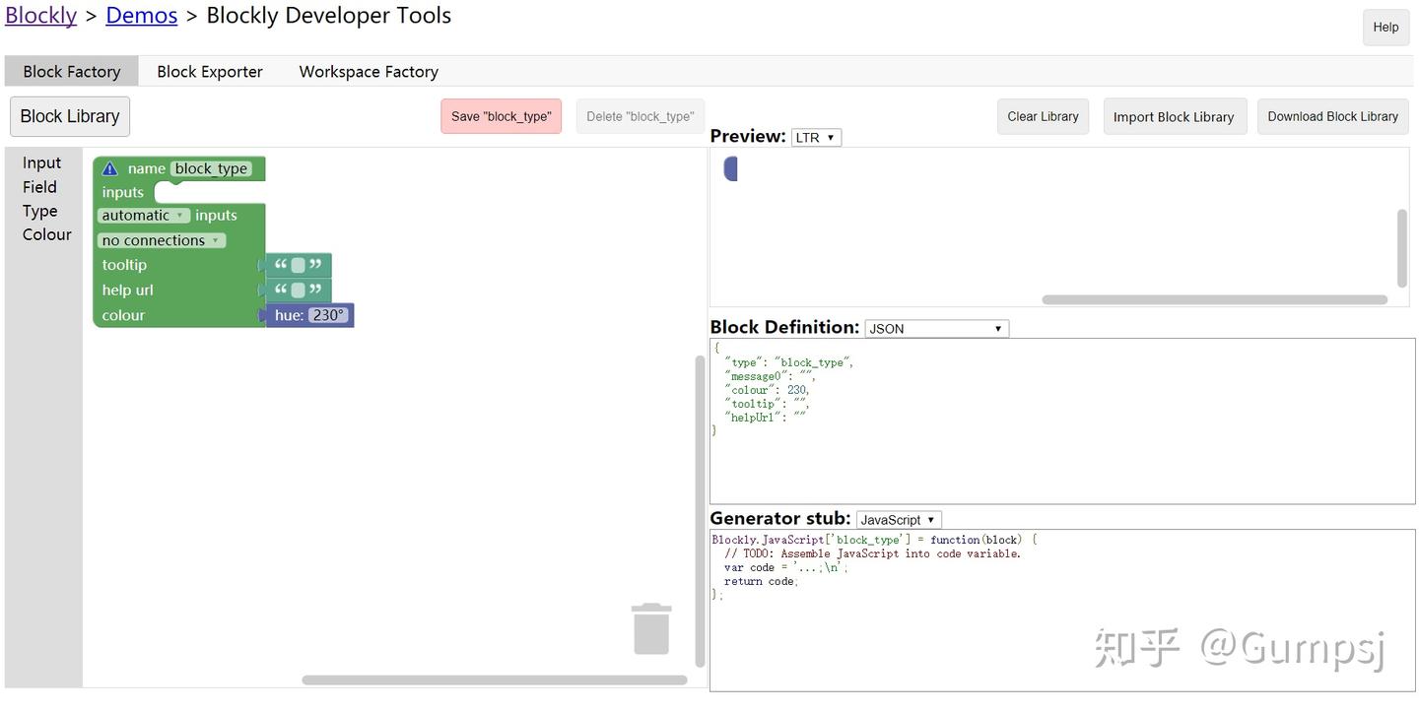Change preview direction LTR dropdown
Image resolution: width=1419 pixels, height=711 pixels.
coord(816,138)
